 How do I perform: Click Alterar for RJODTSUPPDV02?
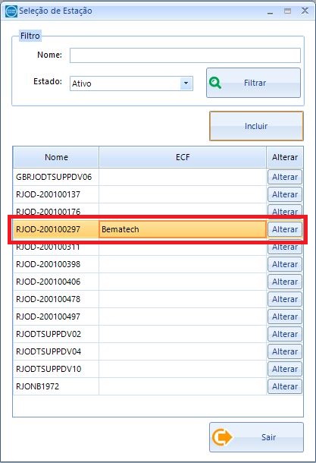[x=285, y=334]
